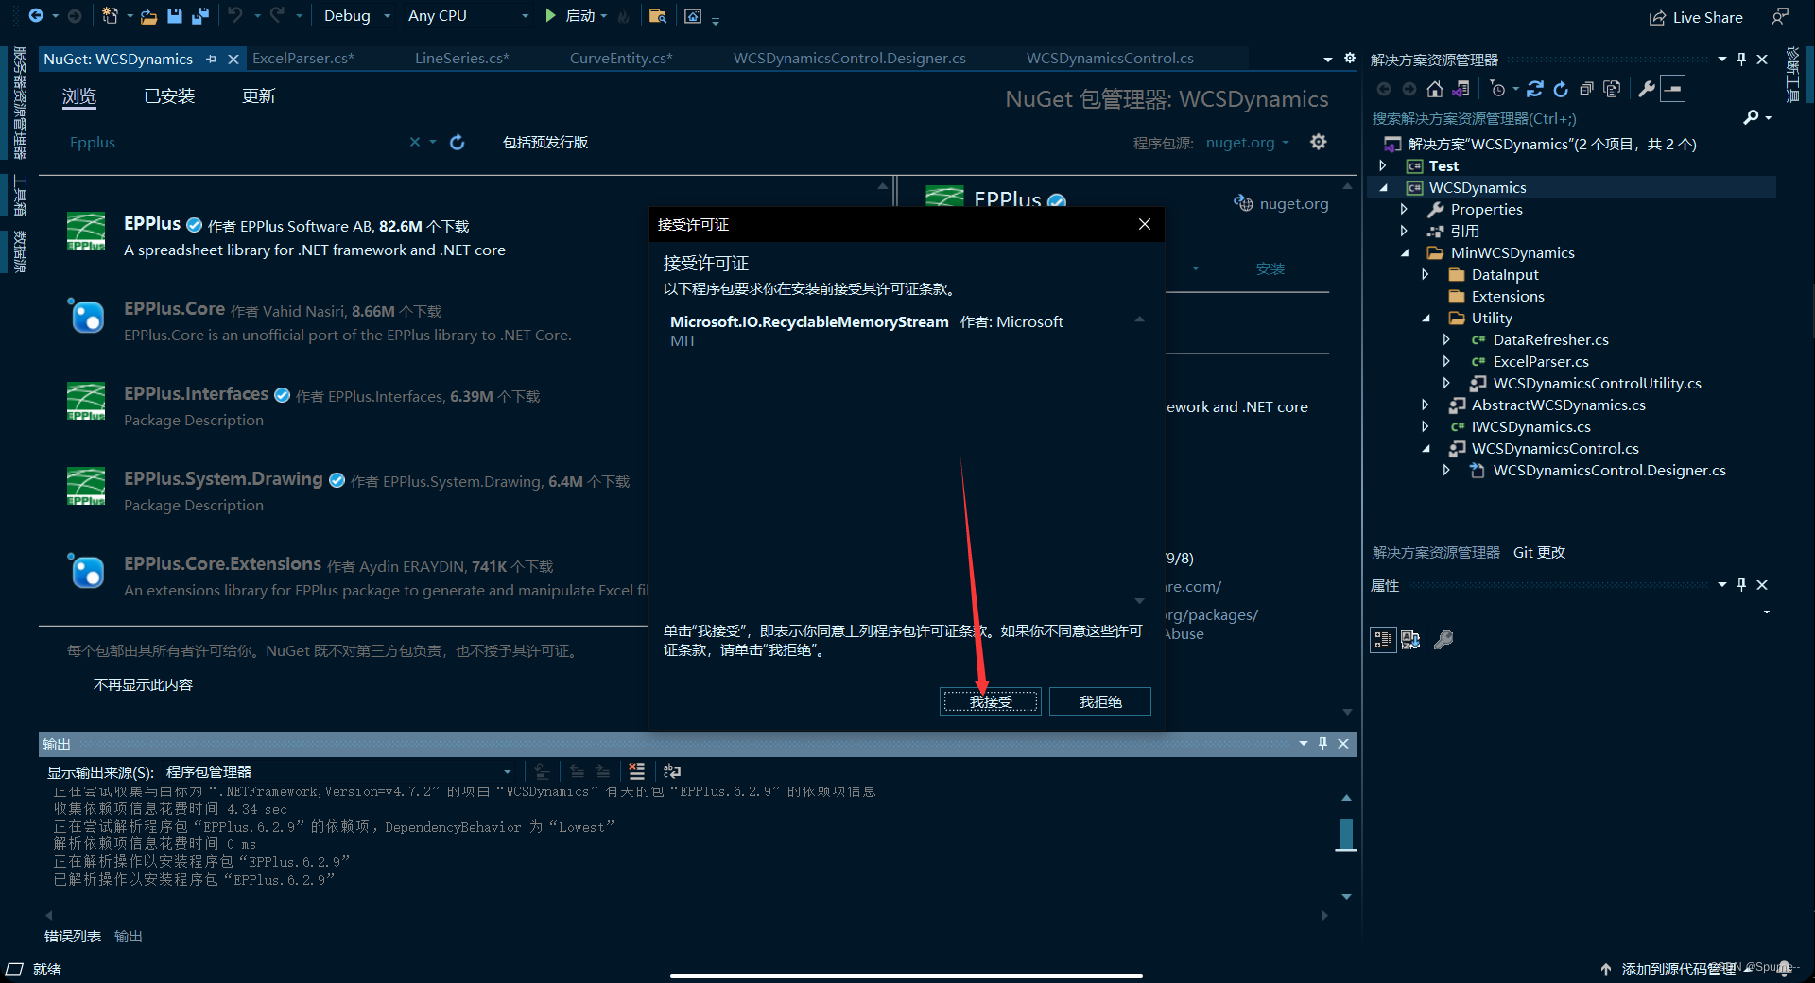The width and height of the screenshot is (1815, 983).
Task: Toggle include prerelease option
Action: (x=545, y=142)
